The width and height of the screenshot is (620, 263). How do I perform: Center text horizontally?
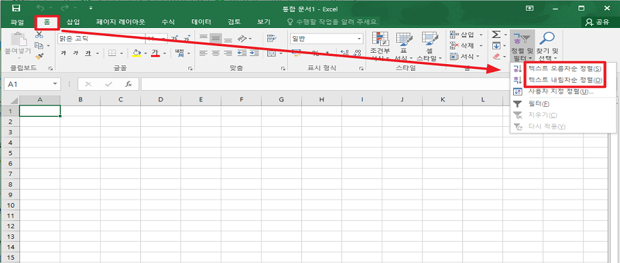click(x=216, y=53)
